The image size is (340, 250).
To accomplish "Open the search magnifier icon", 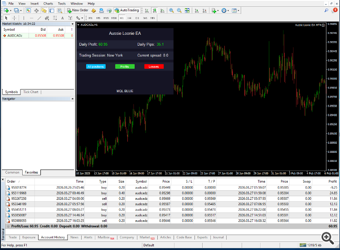I will click(326, 10).
